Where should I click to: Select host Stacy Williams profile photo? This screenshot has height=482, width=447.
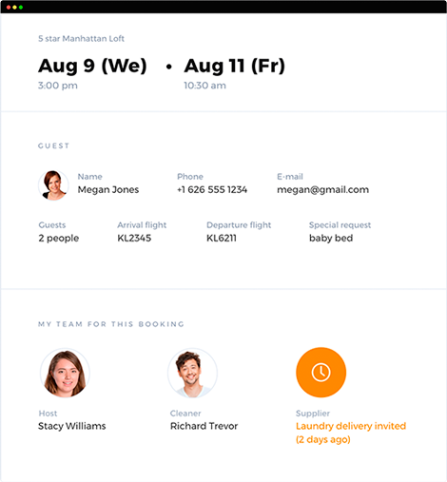coord(65,373)
